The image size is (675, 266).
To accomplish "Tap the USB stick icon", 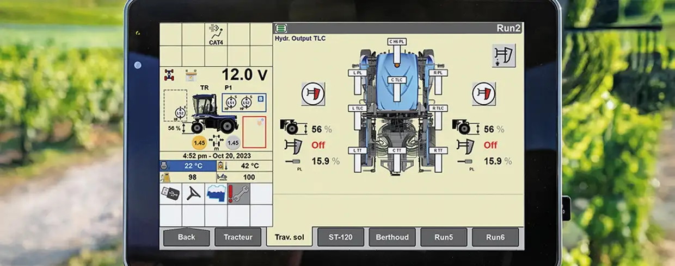I will (170, 194).
